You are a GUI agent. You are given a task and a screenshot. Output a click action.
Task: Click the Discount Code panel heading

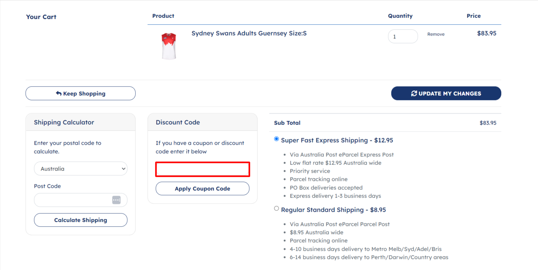[x=178, y=122]
